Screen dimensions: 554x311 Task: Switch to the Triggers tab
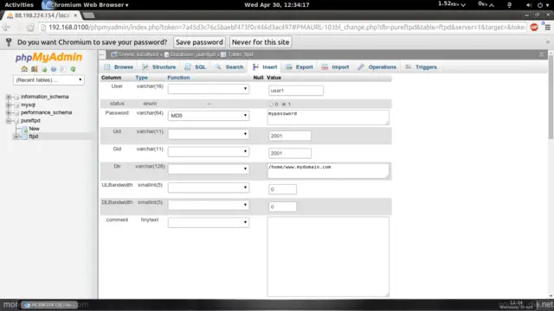coord(422,67)
